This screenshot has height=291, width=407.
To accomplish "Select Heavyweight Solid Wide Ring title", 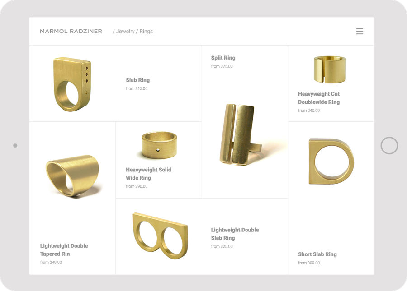I will point(148,174).
